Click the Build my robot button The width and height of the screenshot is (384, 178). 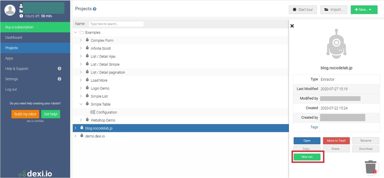[25, 114]
